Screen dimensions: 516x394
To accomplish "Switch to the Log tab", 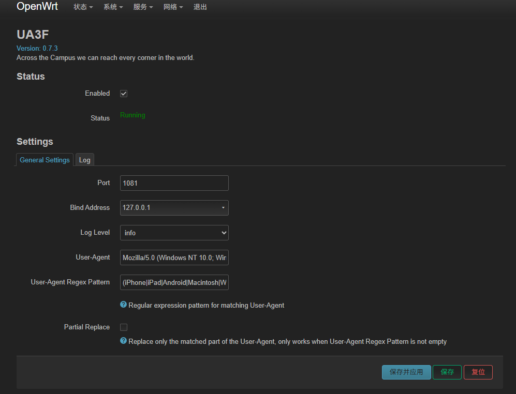I will [85, 160].
